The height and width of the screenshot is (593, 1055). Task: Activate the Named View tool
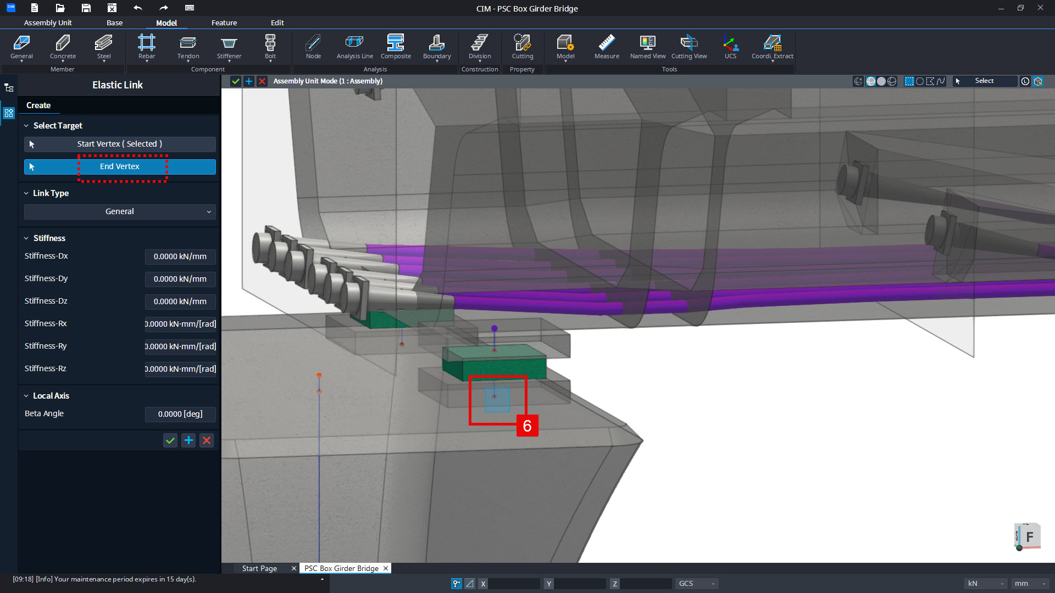click(647, 47)
